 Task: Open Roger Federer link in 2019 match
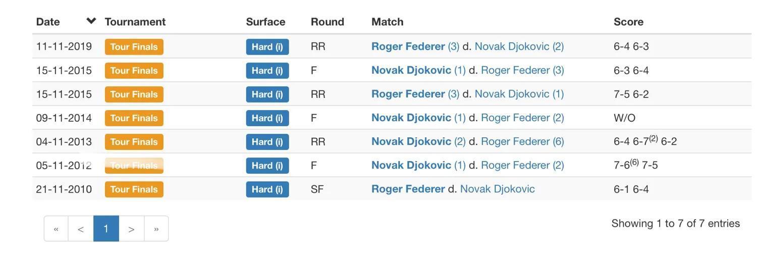[408, 46]
